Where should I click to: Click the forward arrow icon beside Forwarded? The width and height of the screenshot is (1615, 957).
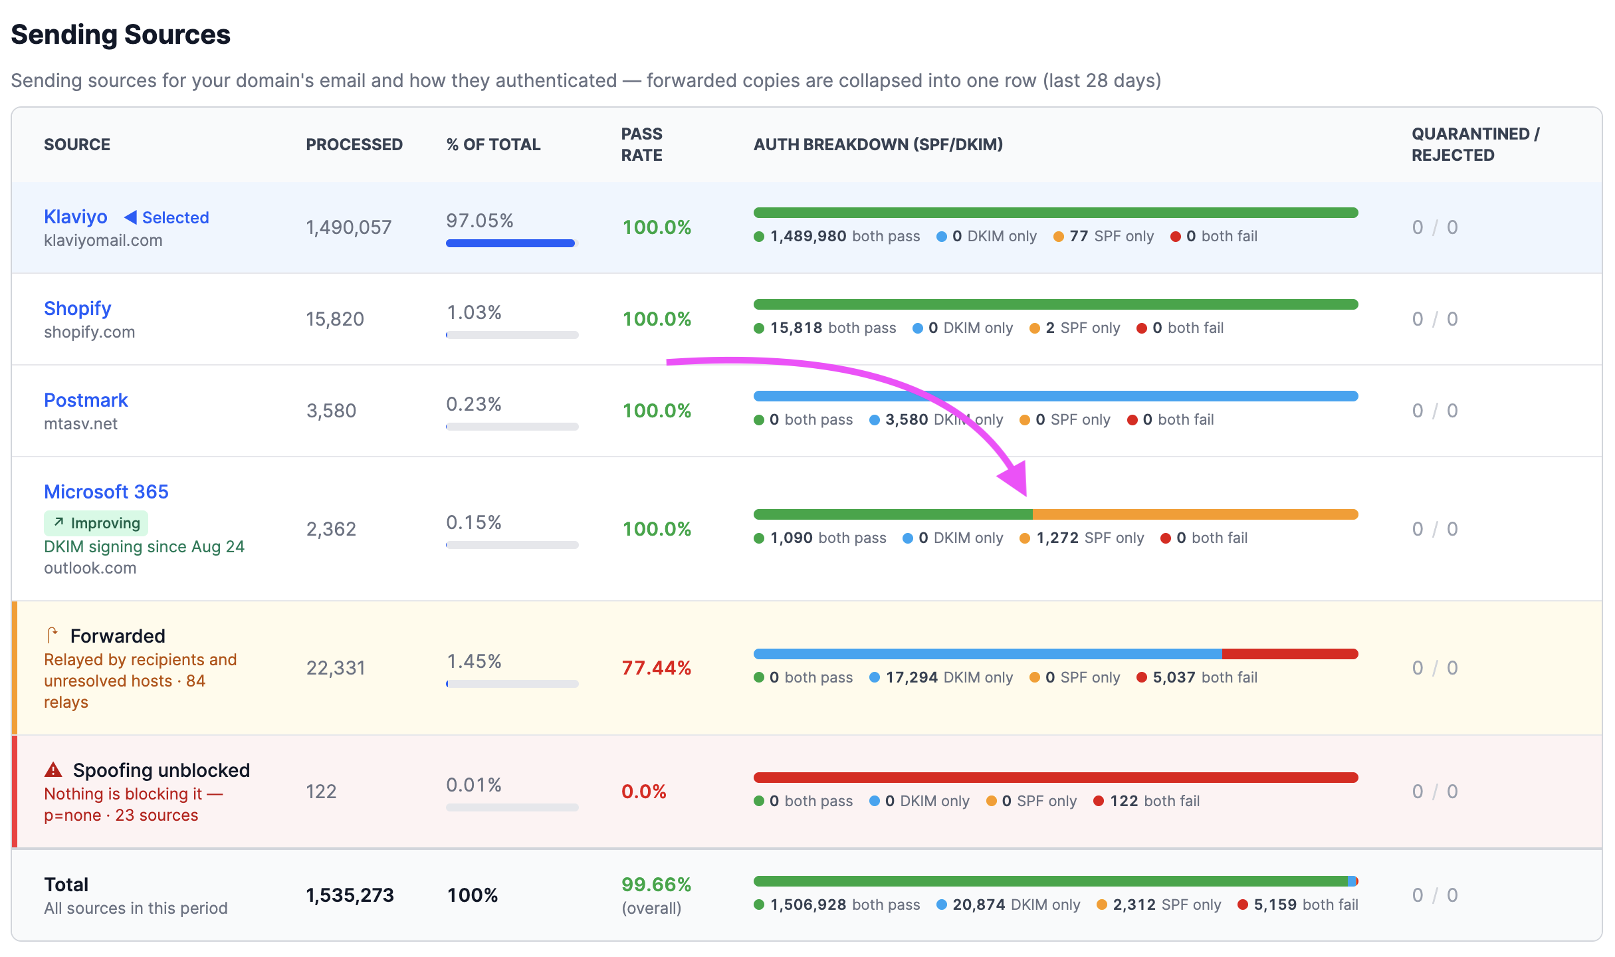pyautogui.click(x=53, y=635)
